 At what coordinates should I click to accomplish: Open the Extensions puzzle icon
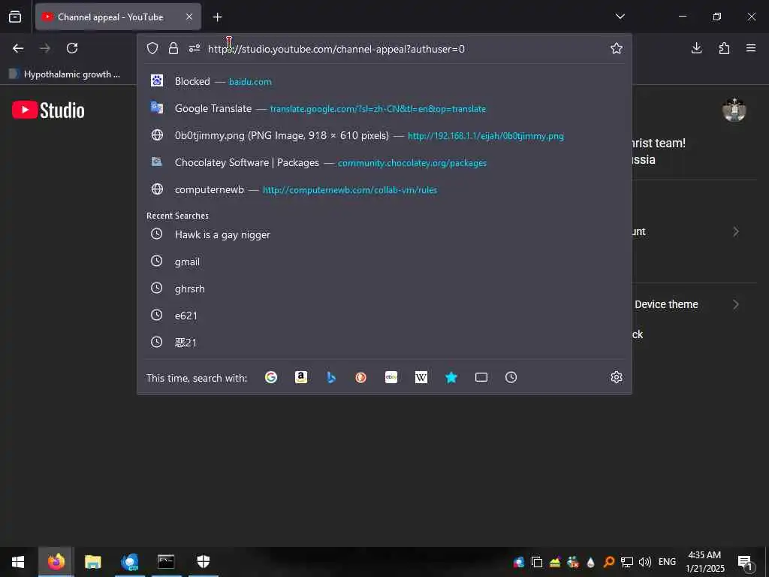pyautogui.click(x=724, y=48)
